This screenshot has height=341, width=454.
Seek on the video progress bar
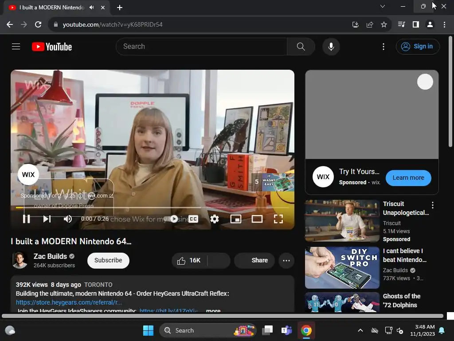point(153,208)
